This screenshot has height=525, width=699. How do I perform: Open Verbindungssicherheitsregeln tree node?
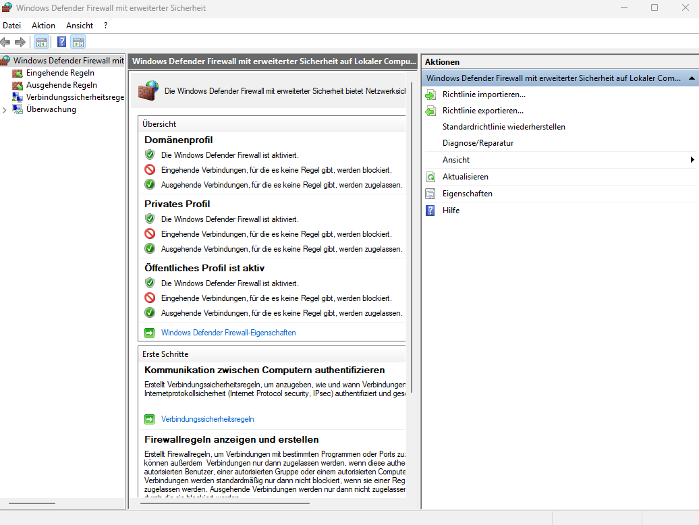click(x=75, y=96)
